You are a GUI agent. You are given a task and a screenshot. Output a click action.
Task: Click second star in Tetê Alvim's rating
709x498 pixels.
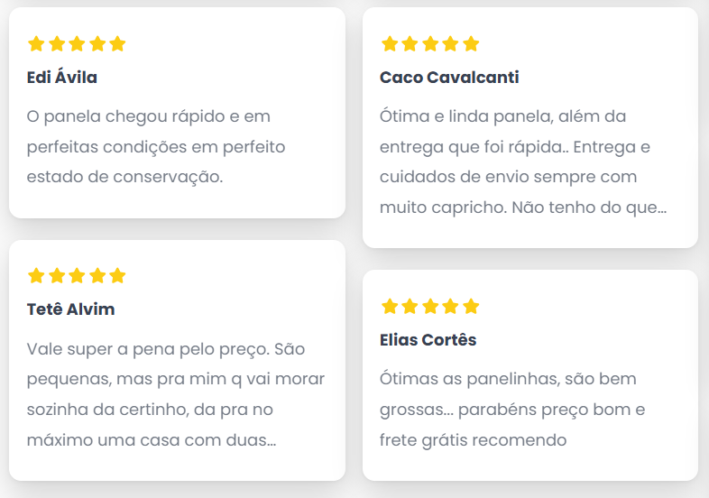(57, 275)
